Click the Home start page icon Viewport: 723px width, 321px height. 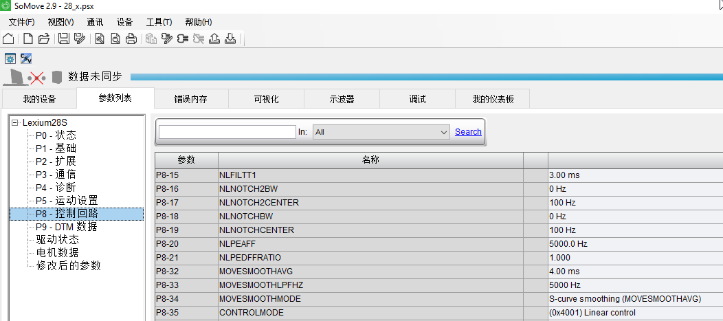(x=9, y=38)
